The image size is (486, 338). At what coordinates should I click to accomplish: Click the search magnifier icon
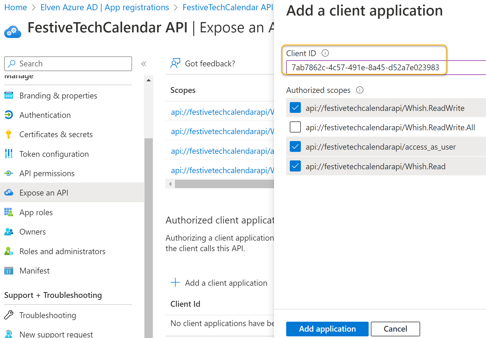tap(12, 64)
